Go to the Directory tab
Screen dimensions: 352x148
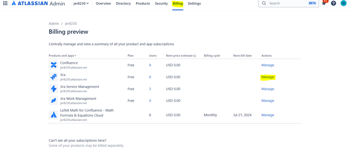(123, 4)
